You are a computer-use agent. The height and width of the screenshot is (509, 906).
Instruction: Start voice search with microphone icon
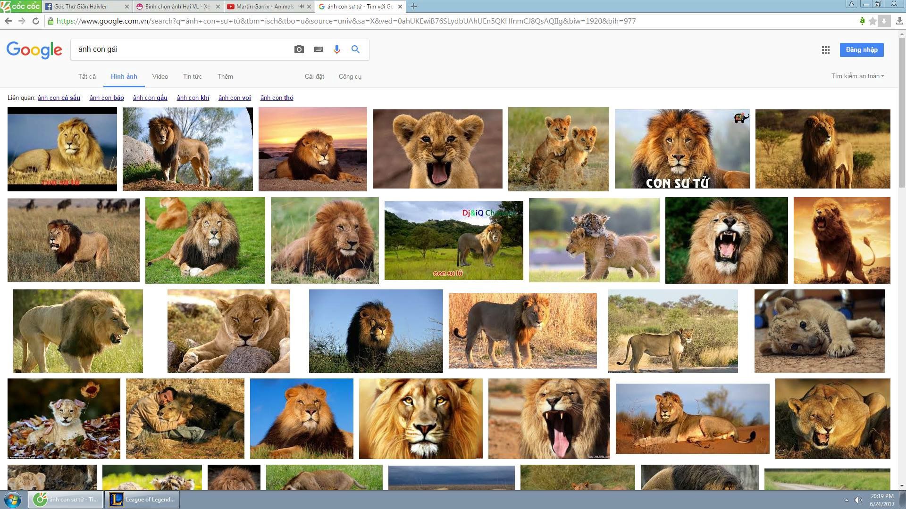click(x=336, y=49)
